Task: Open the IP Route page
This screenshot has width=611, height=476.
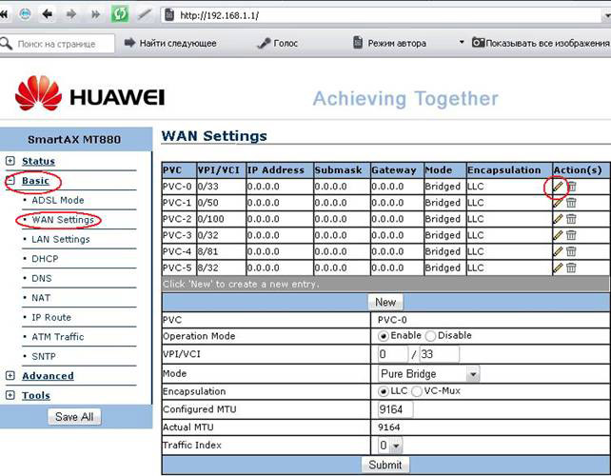Action: click(x=51, y=317)
